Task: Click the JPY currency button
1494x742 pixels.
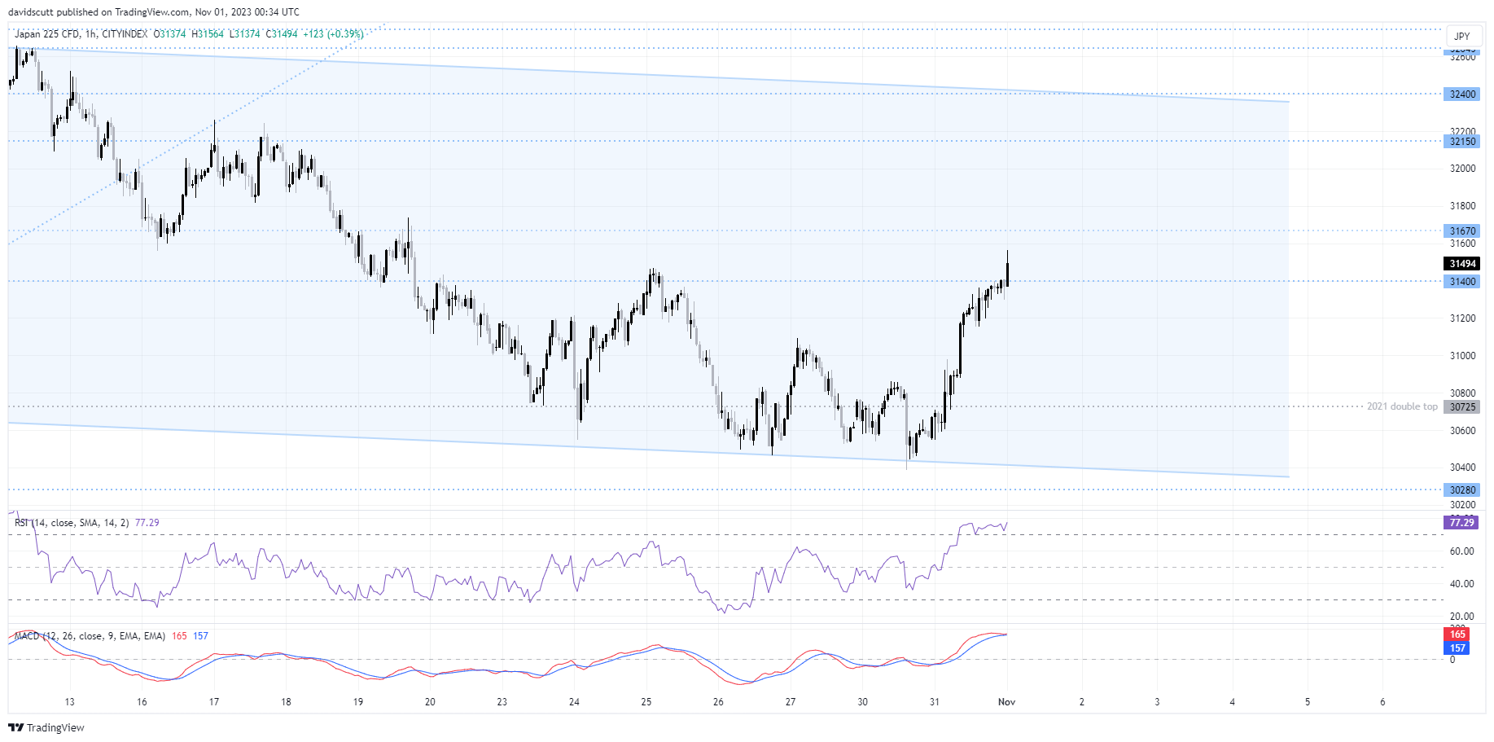Action: [x=1462, y=36]
